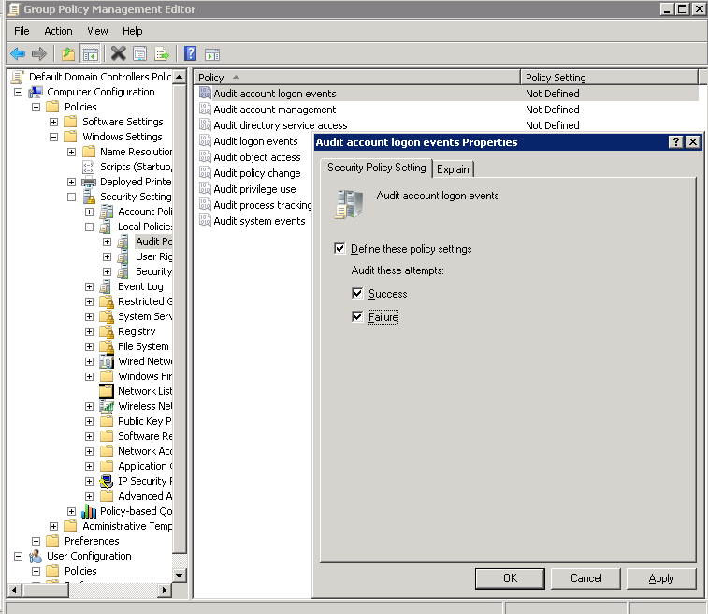Click Computer Configuration computer icon
Image resolution: width=708 pixels, height=614 pixels.
pos(36,92)
